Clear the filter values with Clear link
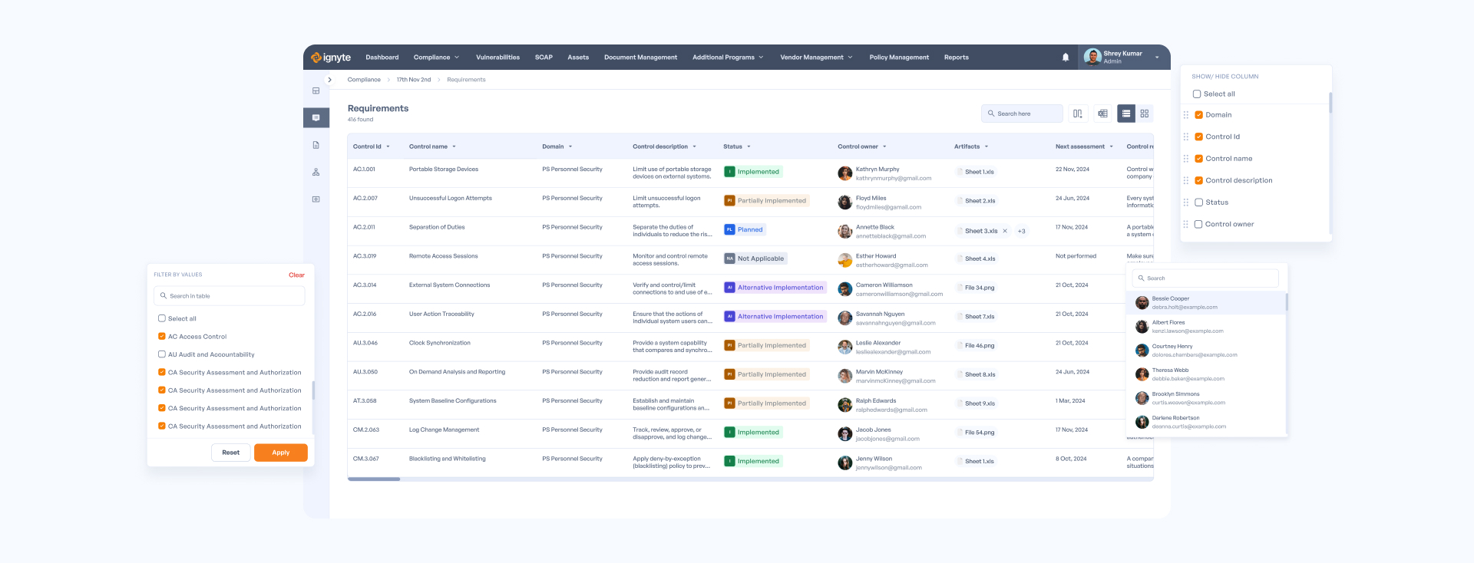The height and width of the screenshot is (563, 1474). click(x=296, y=275)
